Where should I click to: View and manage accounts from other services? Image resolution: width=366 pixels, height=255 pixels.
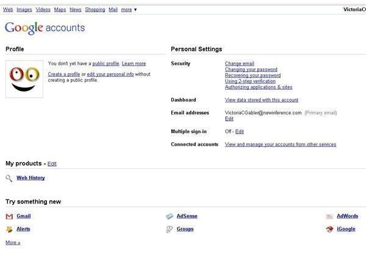click(281, 145)
